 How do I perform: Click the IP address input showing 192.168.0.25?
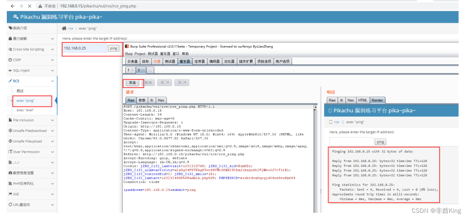pos(85,48)
